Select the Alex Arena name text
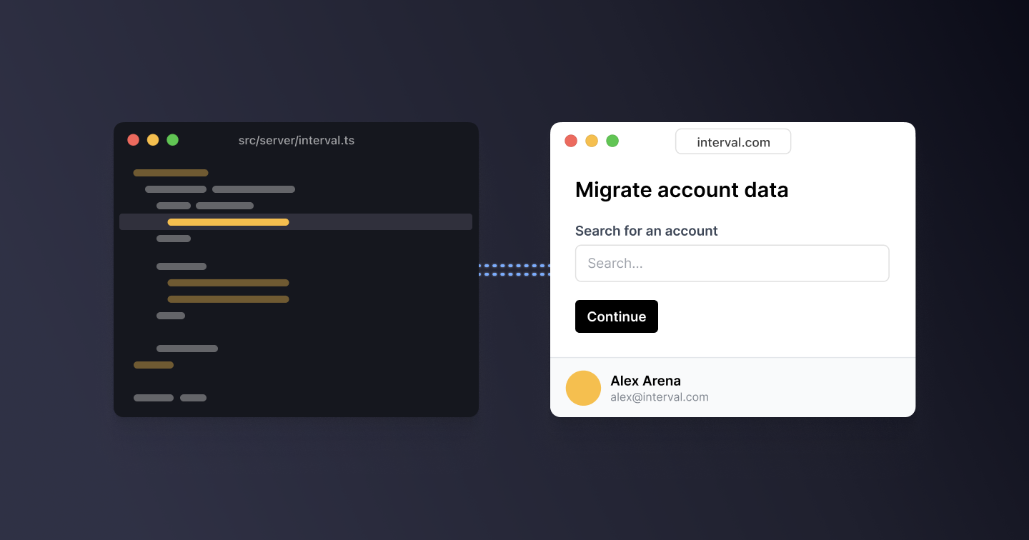Image resolution: width=1029 pixels, height=540 pixels. pos(645,381)
